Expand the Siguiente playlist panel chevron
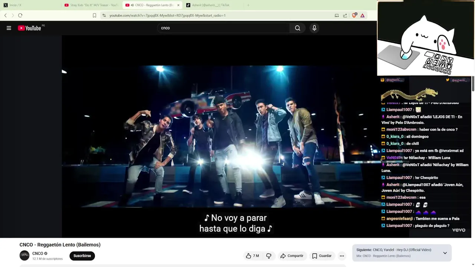475x267 pixels. pyautogui.click(x=445, y=253)
